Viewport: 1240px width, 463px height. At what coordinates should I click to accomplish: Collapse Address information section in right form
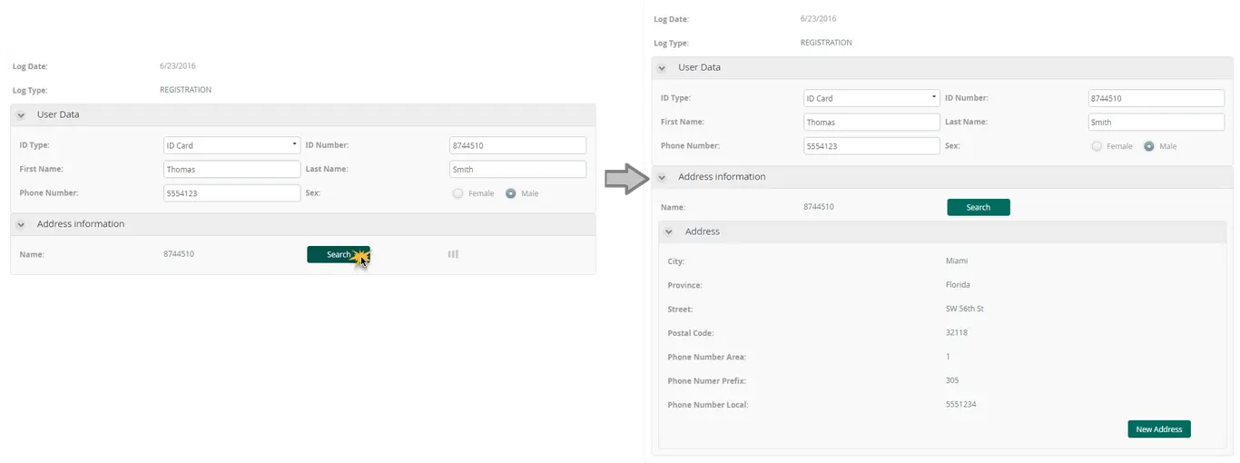coord(662,177)
